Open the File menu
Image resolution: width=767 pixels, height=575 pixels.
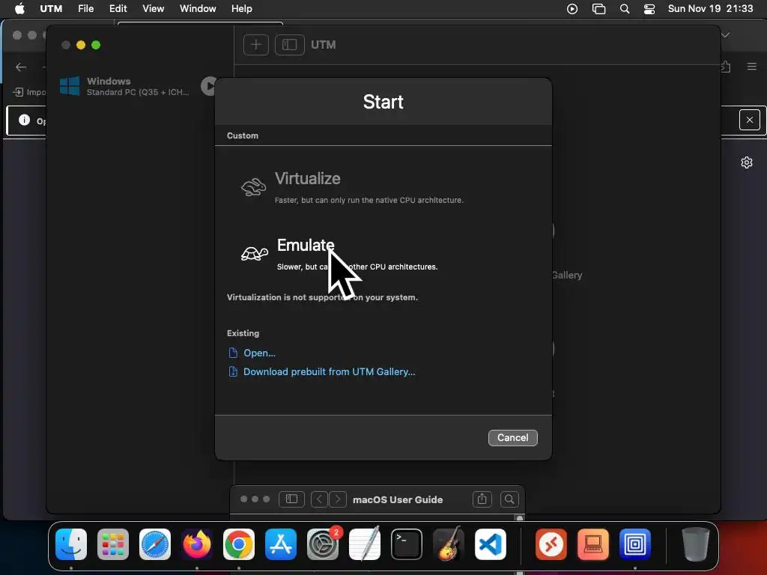coord(85,9)
